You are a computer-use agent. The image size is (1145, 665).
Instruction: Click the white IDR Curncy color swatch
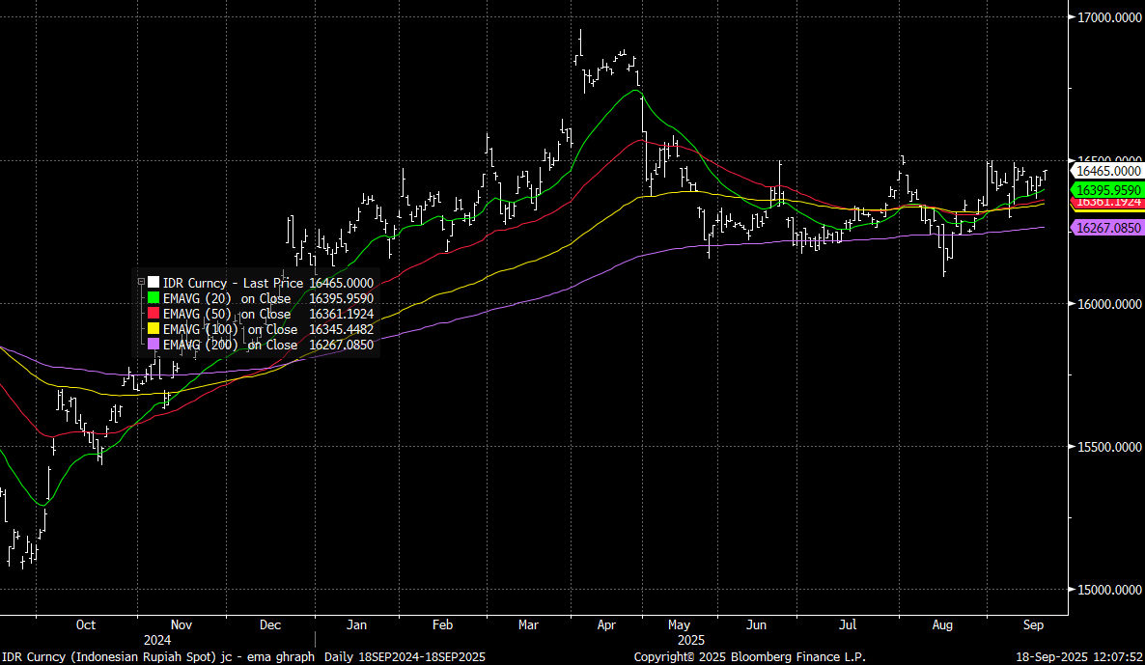click(x=153, y=283)
